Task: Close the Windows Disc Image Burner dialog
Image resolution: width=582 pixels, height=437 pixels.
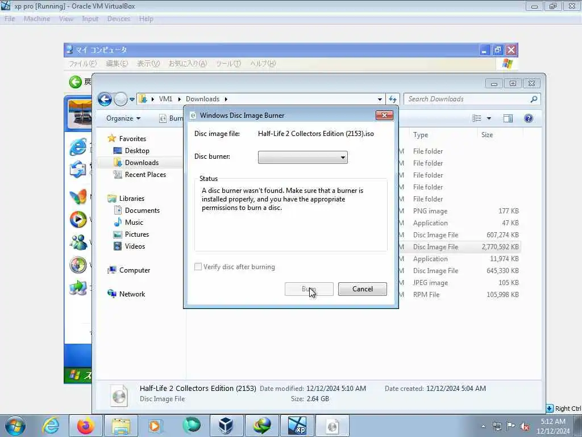Action: click(384, 115)
